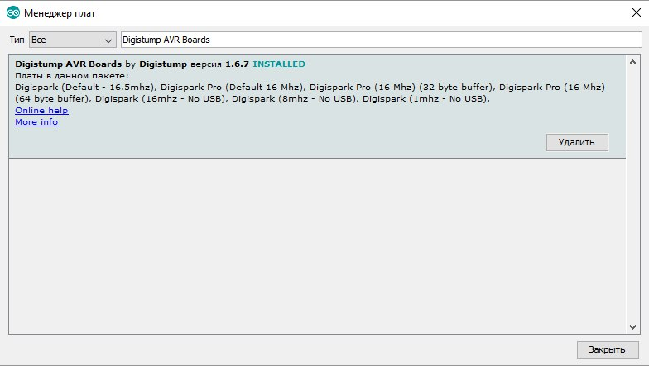The image size is (649, 366).
Task: Click the Платы в данном пакете line
Action: pyautogui.click(x=72, y=75)
